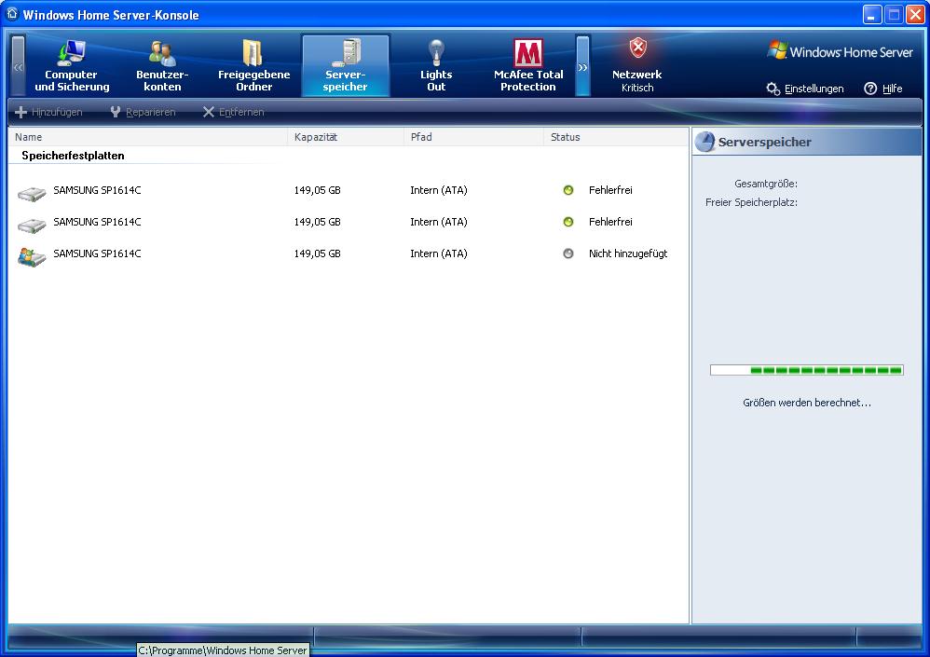Click the Freier Speicherplatz label
The height and width of the screenshot is (657, 930).
pyautogui.click(x=751, y=202)
